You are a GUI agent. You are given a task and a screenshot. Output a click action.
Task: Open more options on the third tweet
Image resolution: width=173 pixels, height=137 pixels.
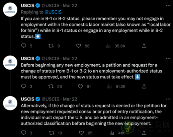tap(168, 99)
